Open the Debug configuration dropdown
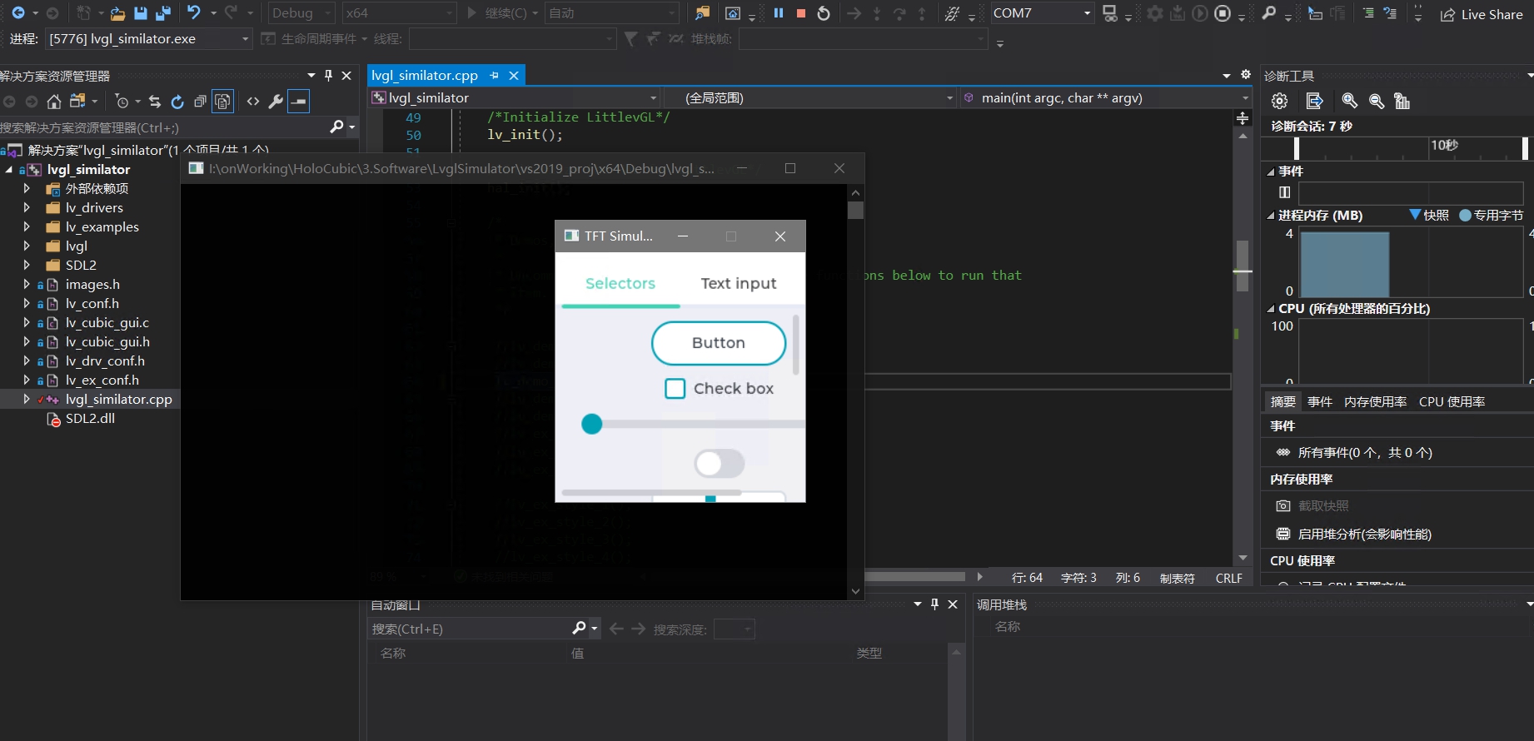 301,12
